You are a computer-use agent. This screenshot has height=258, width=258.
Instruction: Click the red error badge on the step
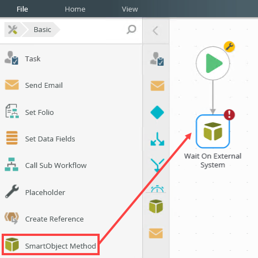pos(229,115)
